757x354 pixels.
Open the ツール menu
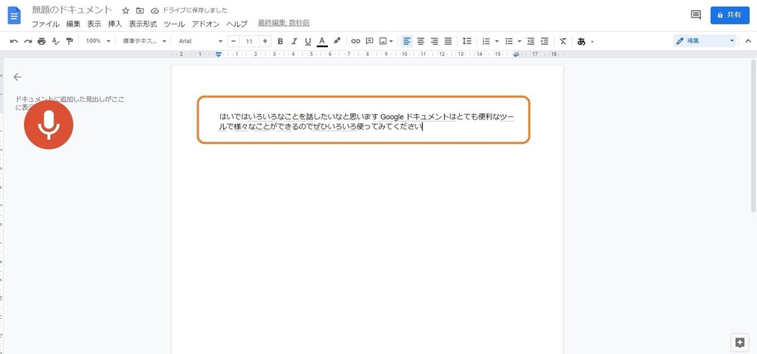tap(174, 24)
